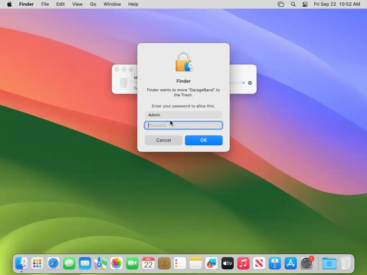Image resolution: width=367 pixels, height=275 pixels.
Task: Launch FaceTime from the Dock
Action: click(x=132, y=264)
